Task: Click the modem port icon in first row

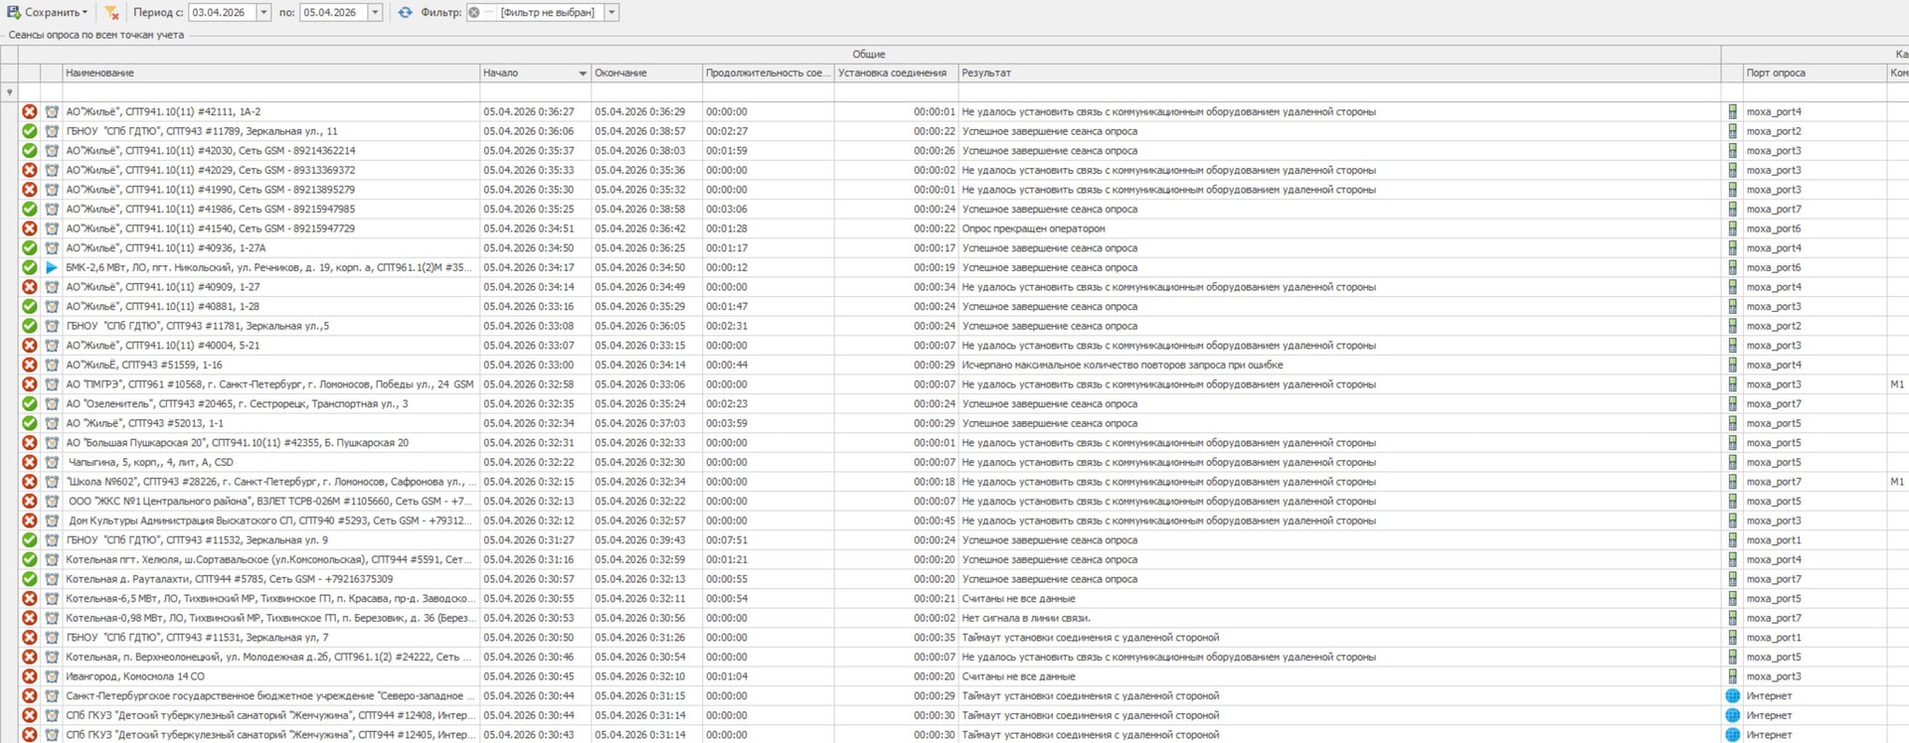Action: pyautogui.click(x=1732, y=112)
